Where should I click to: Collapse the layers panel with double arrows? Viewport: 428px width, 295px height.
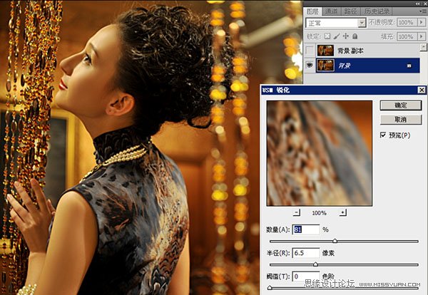click(x=418, y=4)
